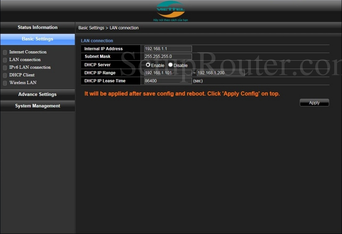Click the Apply button
Screen dimensions: 342x234
[x=314, y=102]
